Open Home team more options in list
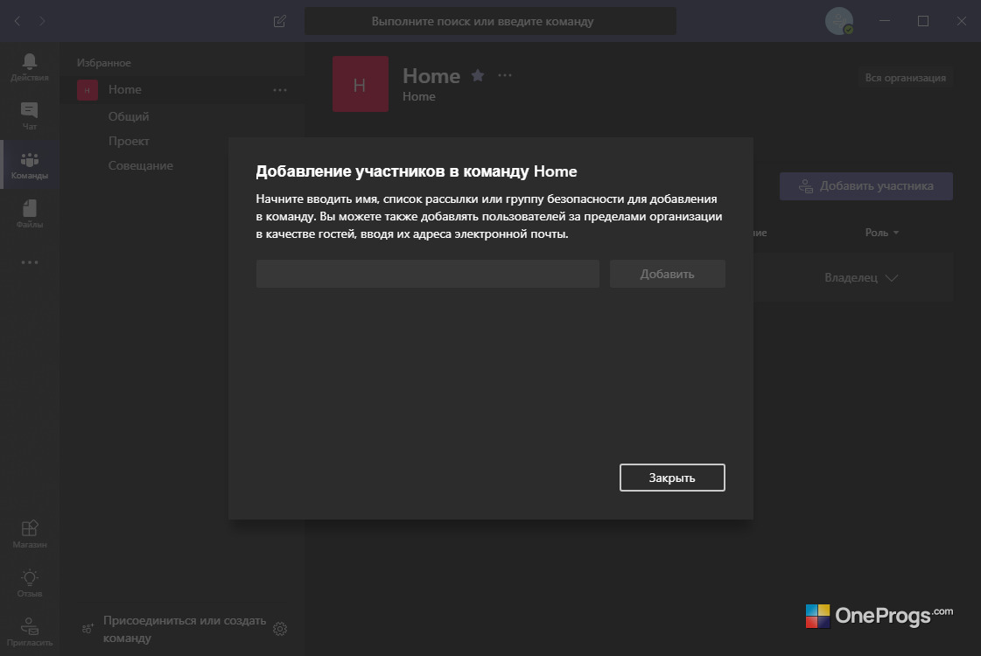 coord(280,90)
